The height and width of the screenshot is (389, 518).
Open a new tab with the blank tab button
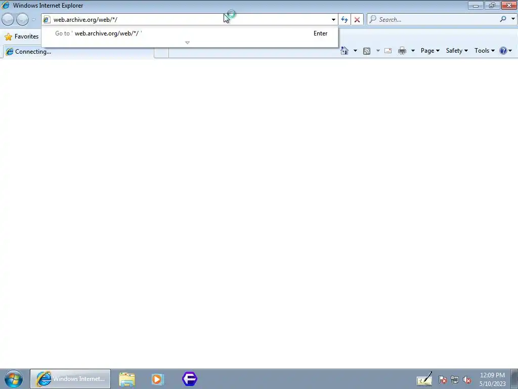(161, 52)
